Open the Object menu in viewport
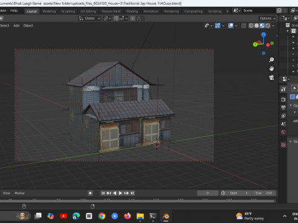The image size is (298, 223). point(28,25)
